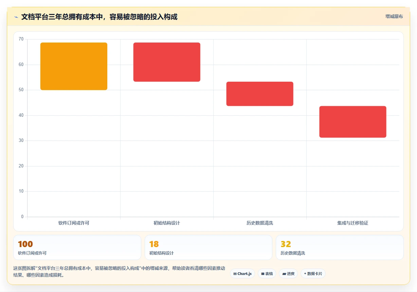Click the y-axis value 30
Image resolution: width=417 pixels, height=292 pixels.
click(21, 141)
